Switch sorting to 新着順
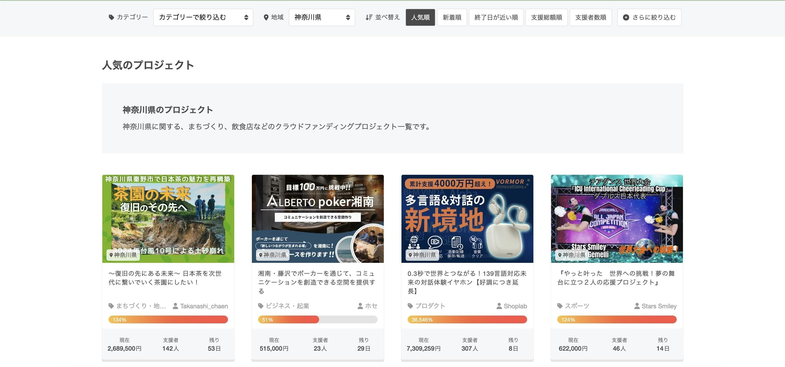Screen dimensions: 785x367 coord(452,17)
